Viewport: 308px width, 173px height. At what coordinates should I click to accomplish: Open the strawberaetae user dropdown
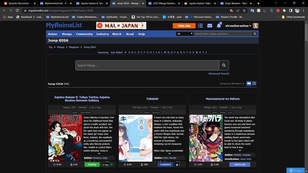(x=238, y=26)
